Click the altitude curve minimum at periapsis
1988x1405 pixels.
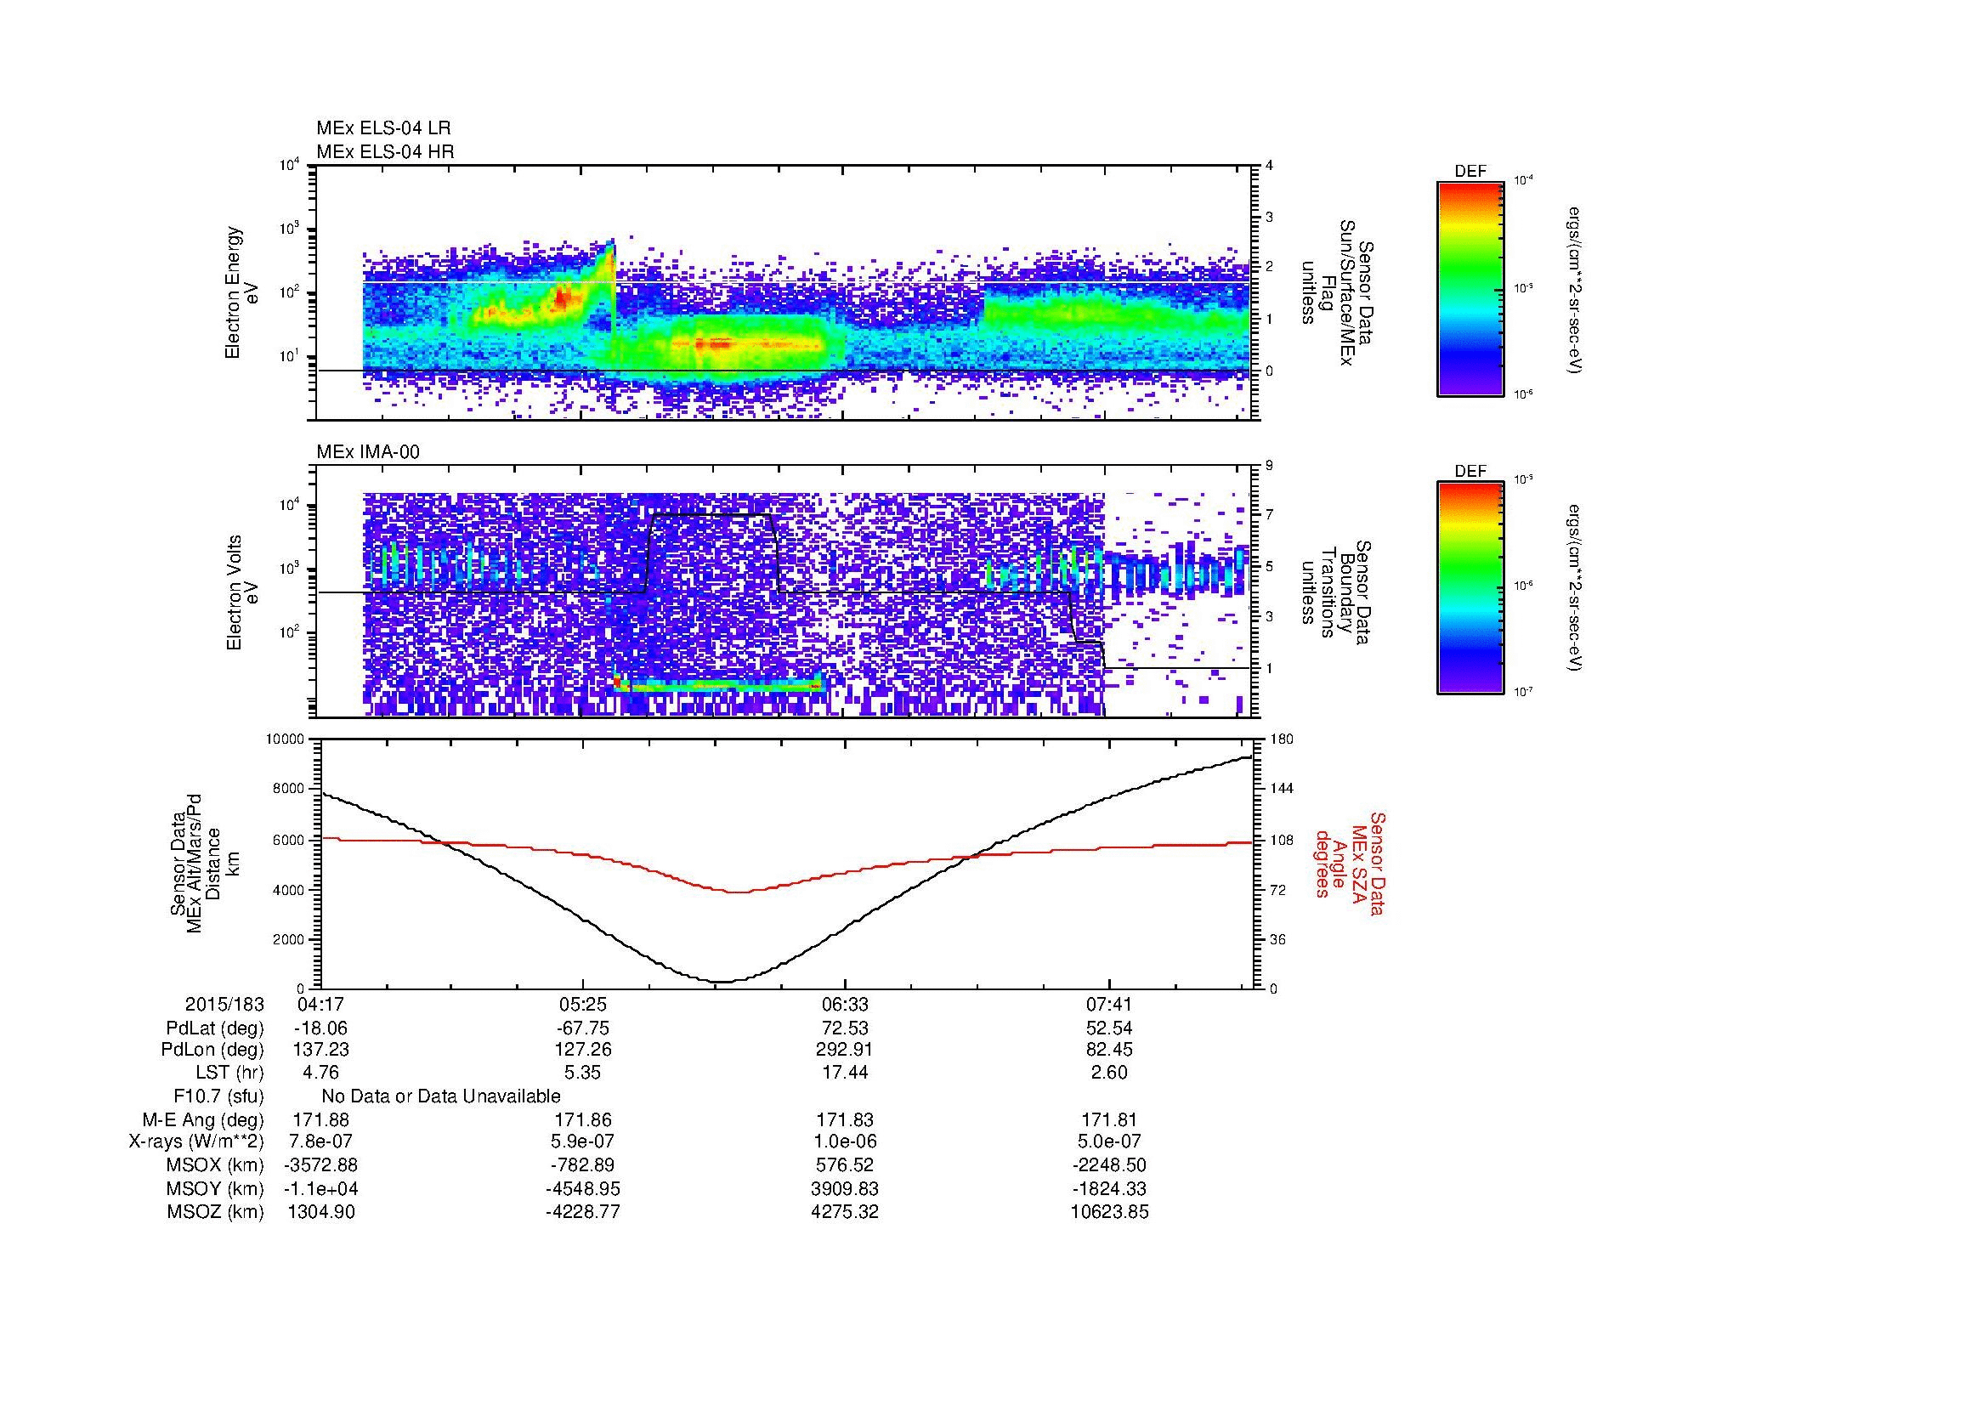point(722,982)
